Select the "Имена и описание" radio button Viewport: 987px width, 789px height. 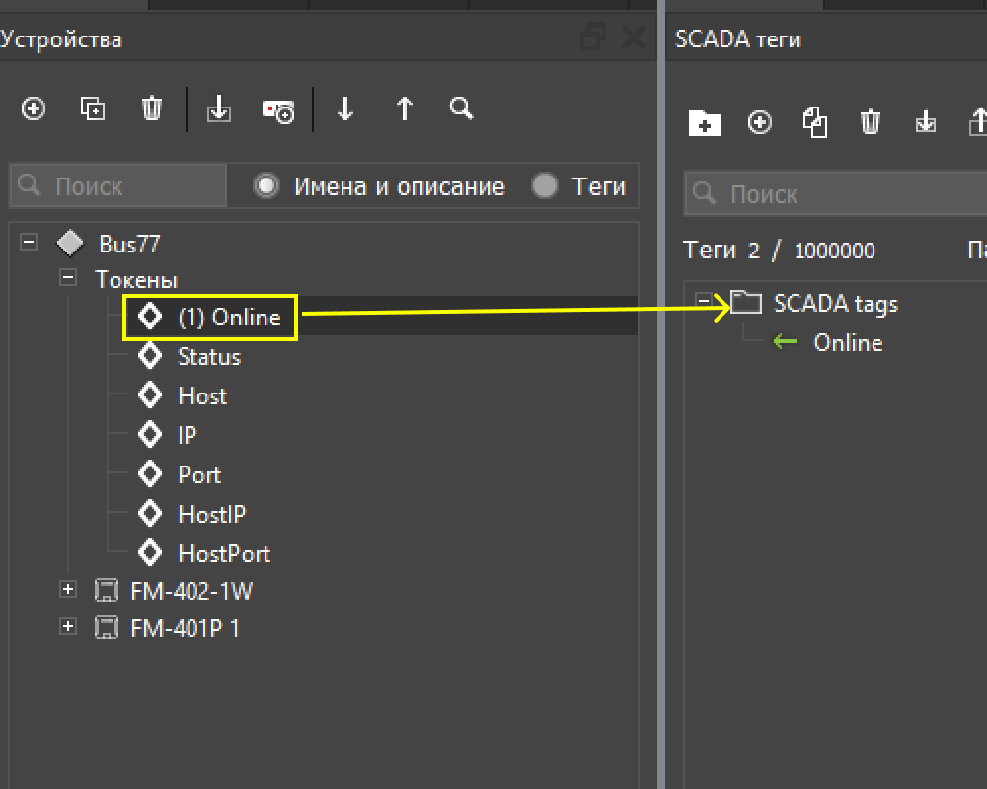tap(266, 186)
